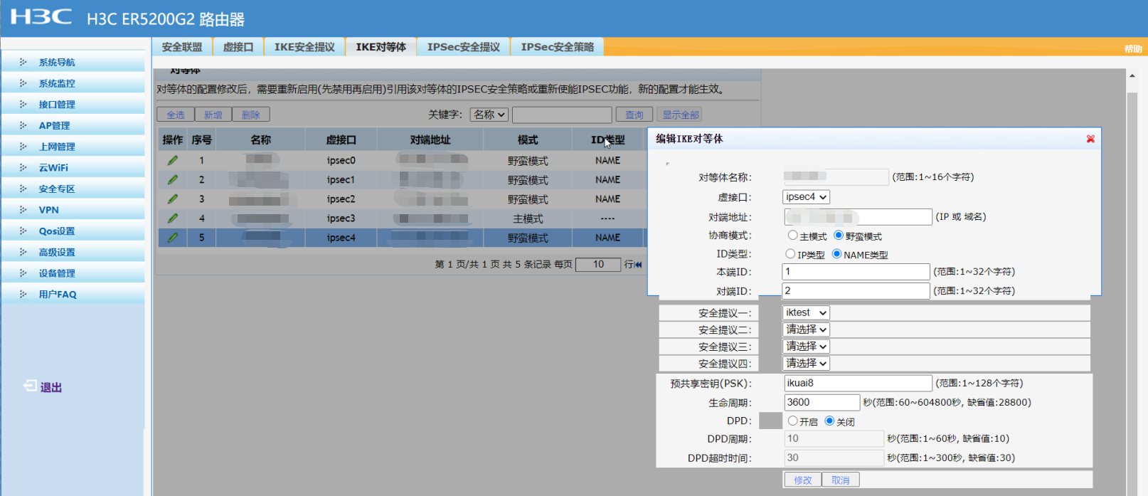Viewport: 1148px width, 496px height.
Task: Click the edit pencil for row ipsec0
Action: pos(172,161)
